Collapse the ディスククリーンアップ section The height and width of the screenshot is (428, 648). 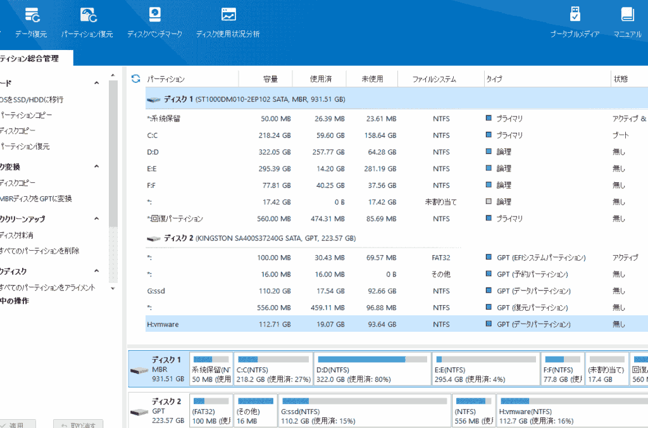[97, 219]
